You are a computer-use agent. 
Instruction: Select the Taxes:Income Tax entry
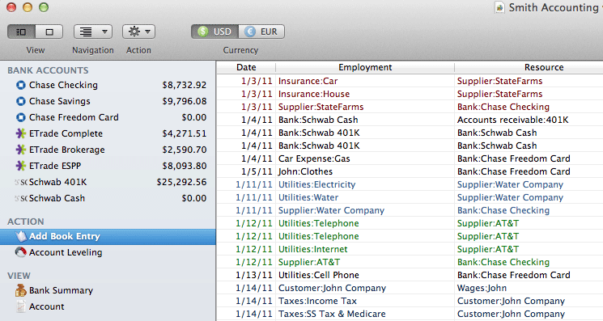317,301
